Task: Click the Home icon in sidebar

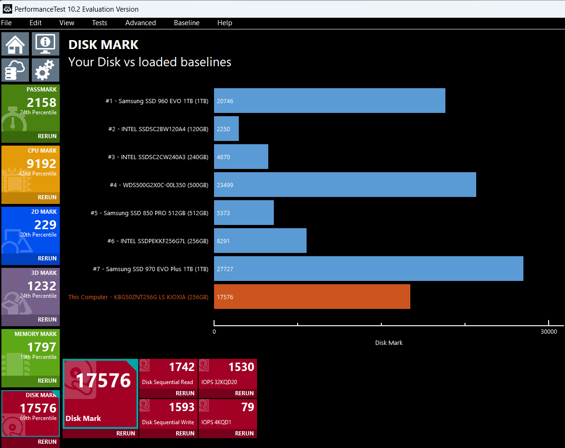Action: pos(15,44)
